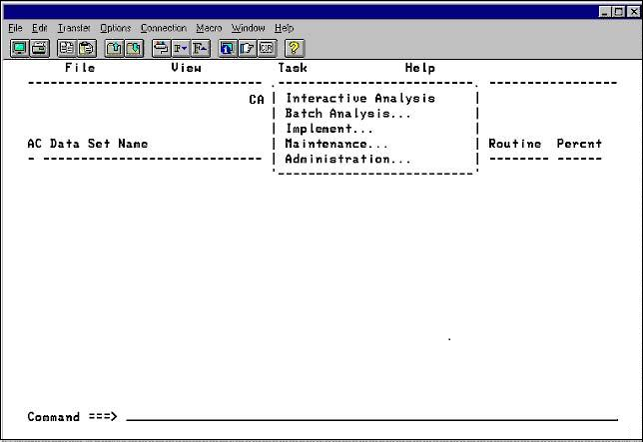
Task: Click the printer toolbar icon
Action: coord(39,48)
